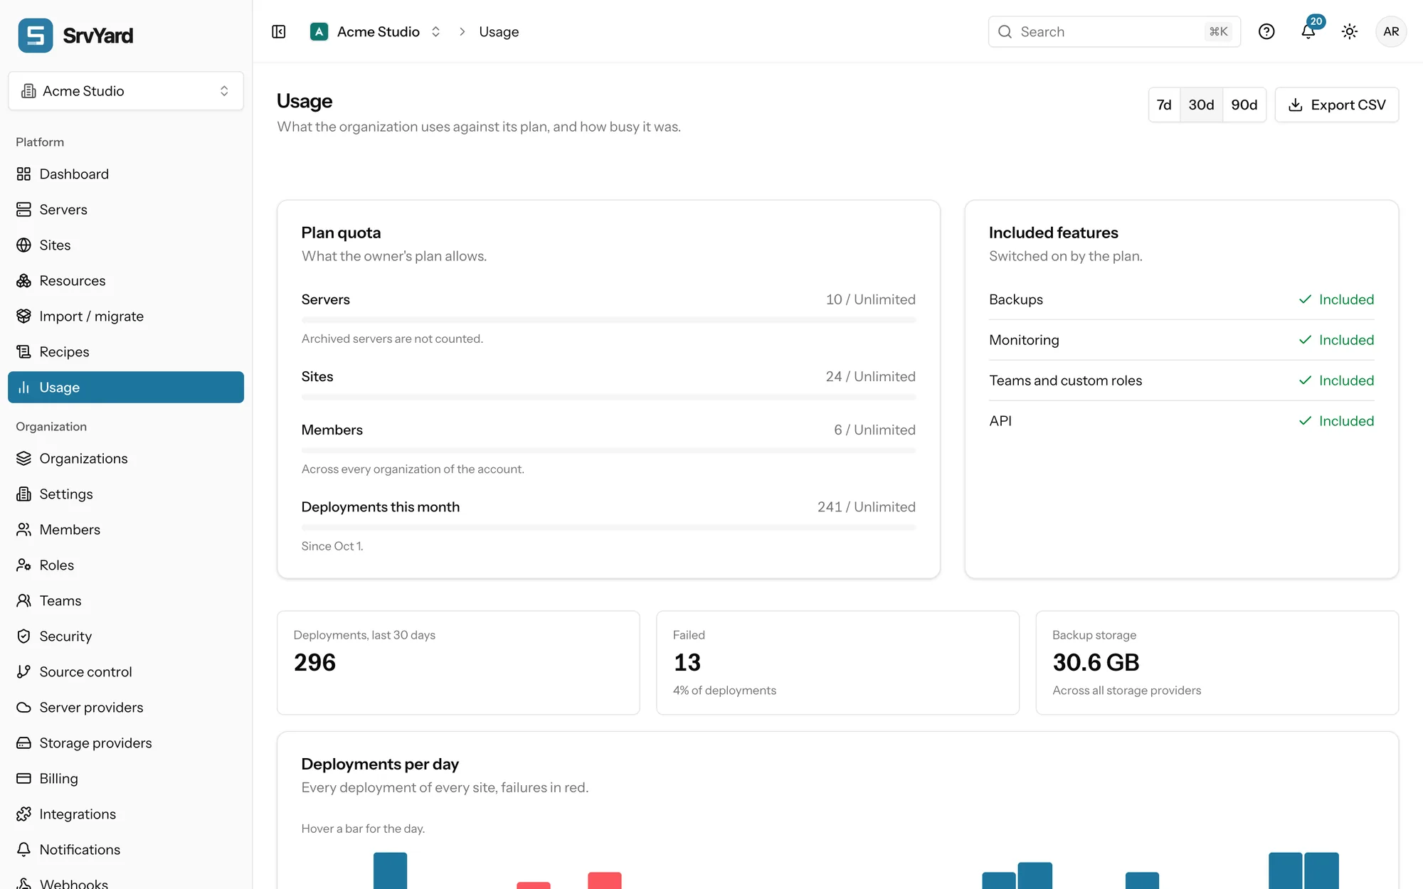
Task: Open Storage providers in sidebar
Action: pyautogui.click(x=126, y=743)
